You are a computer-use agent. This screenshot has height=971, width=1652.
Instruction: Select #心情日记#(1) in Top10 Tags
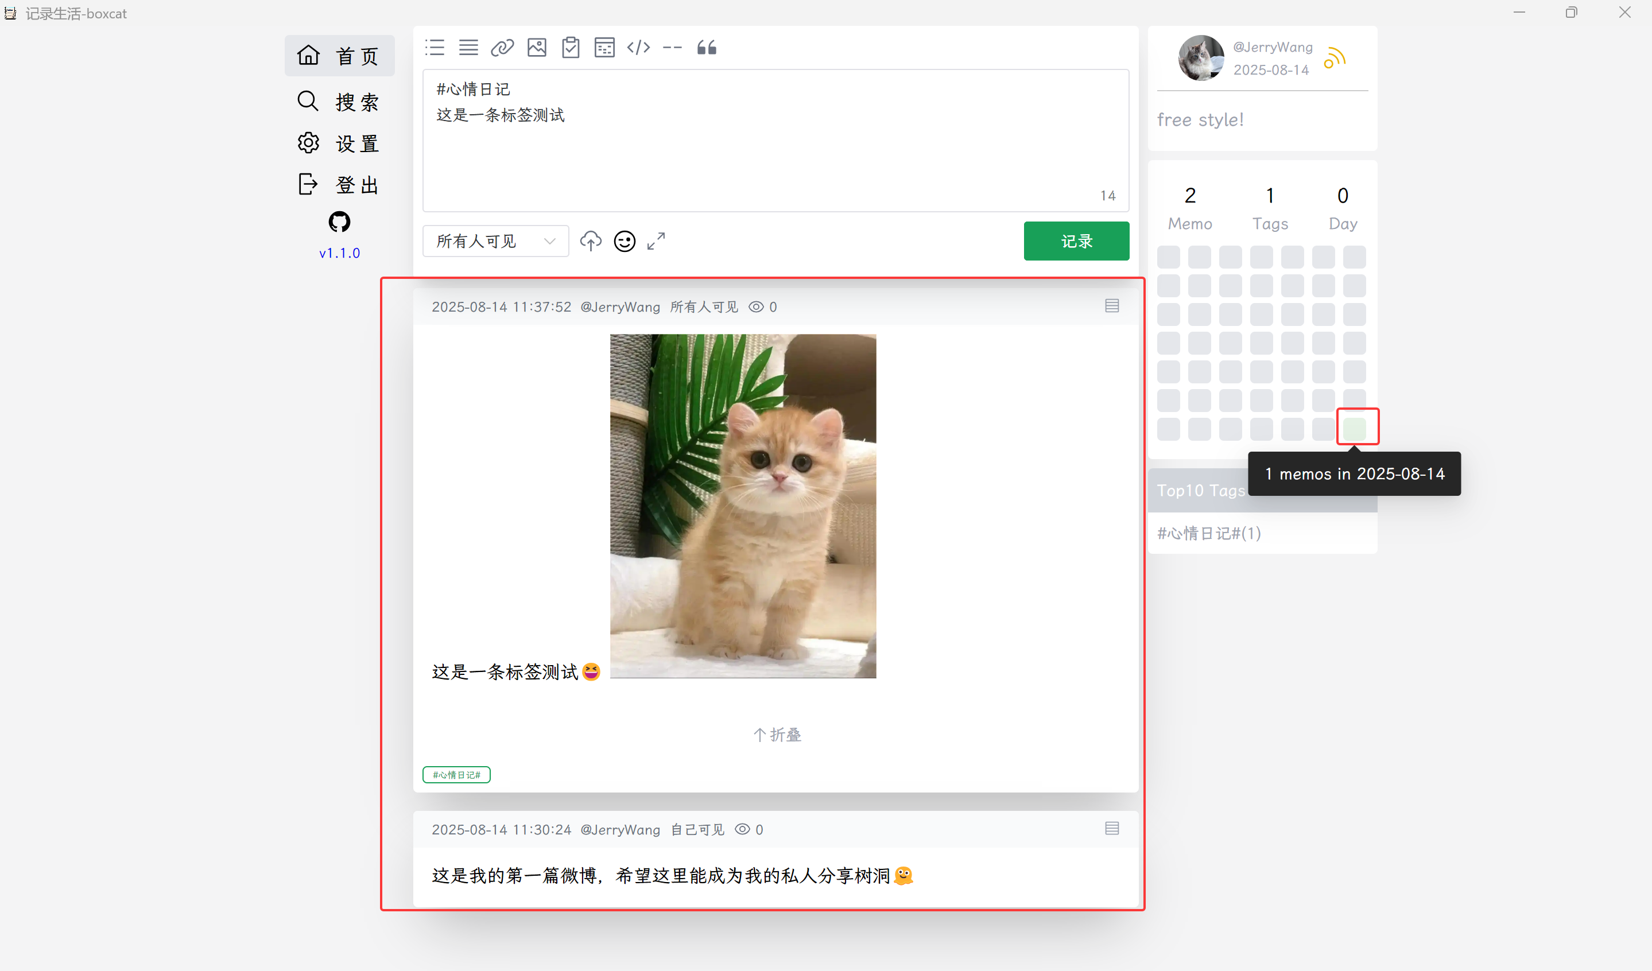point(1209,533)
